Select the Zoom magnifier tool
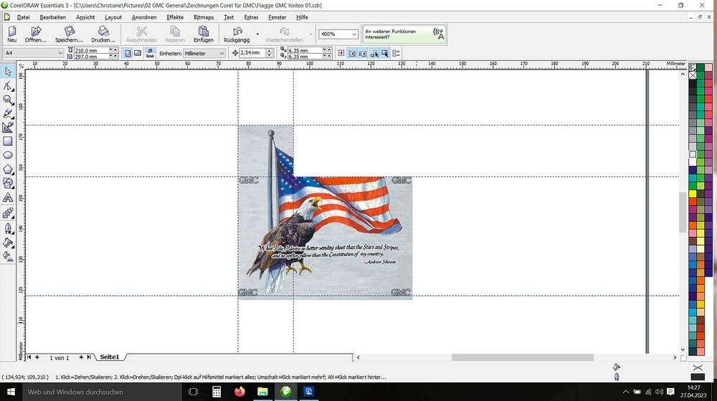 click(8, 100)
